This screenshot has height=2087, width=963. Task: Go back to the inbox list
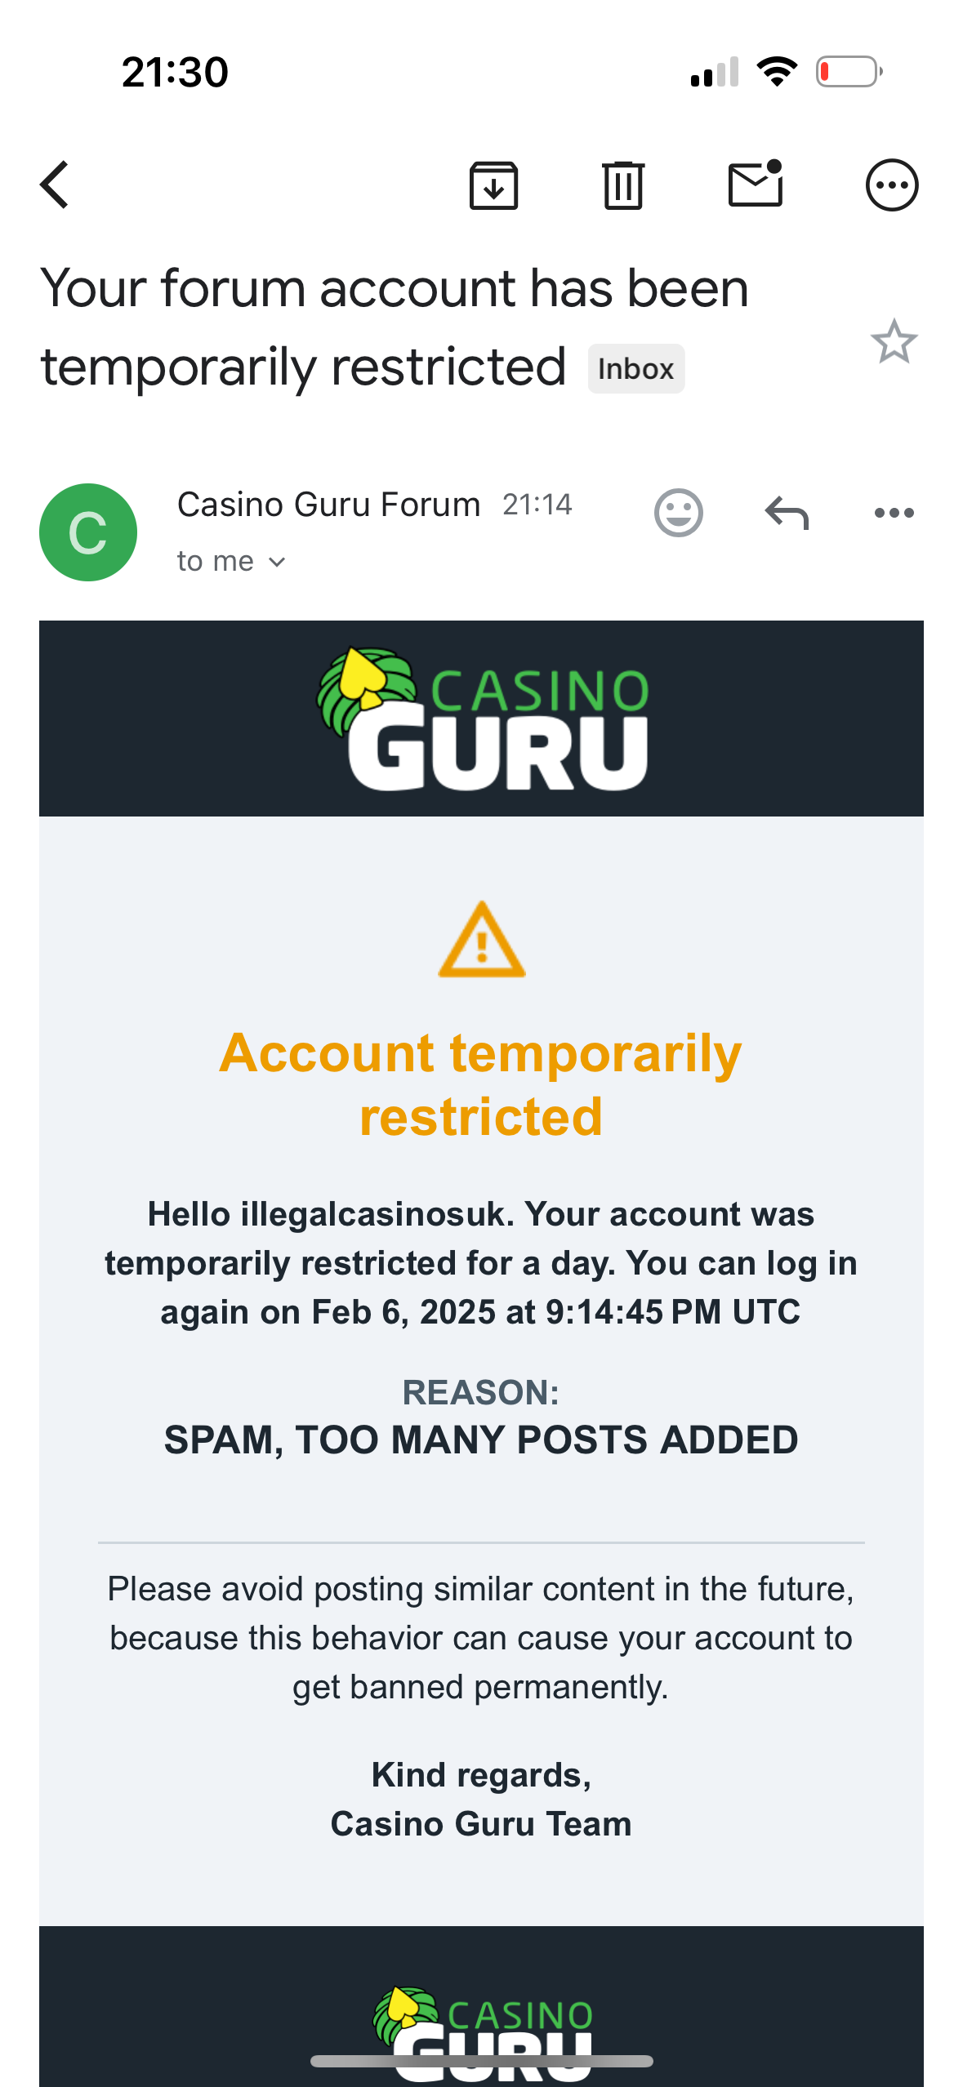[55, 185]
